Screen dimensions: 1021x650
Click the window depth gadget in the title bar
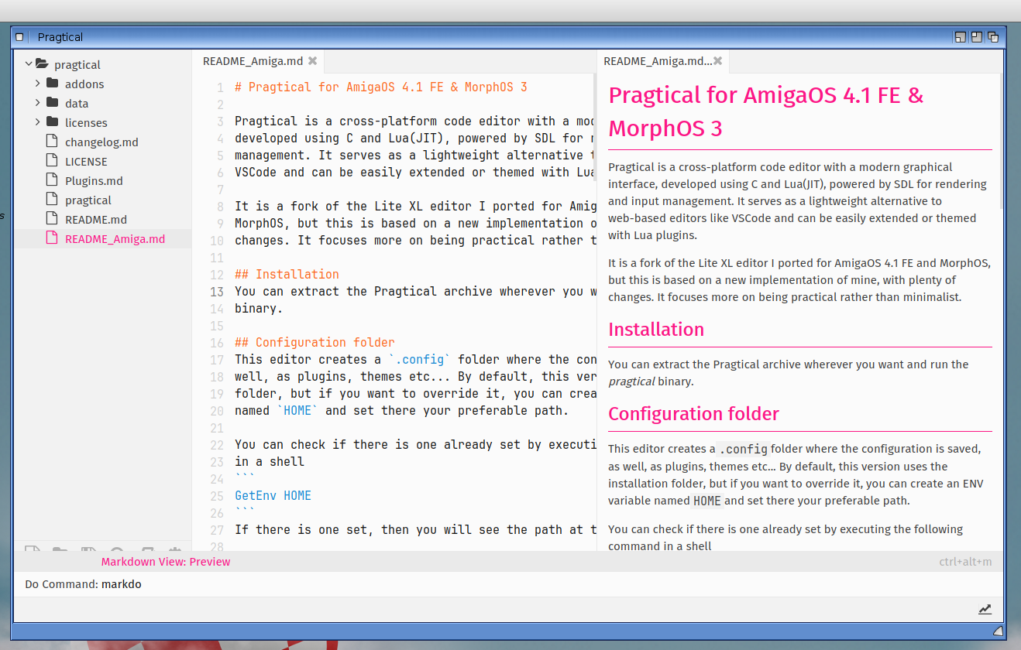993,36
